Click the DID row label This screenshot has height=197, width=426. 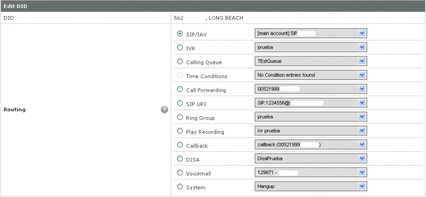(9, 18)
